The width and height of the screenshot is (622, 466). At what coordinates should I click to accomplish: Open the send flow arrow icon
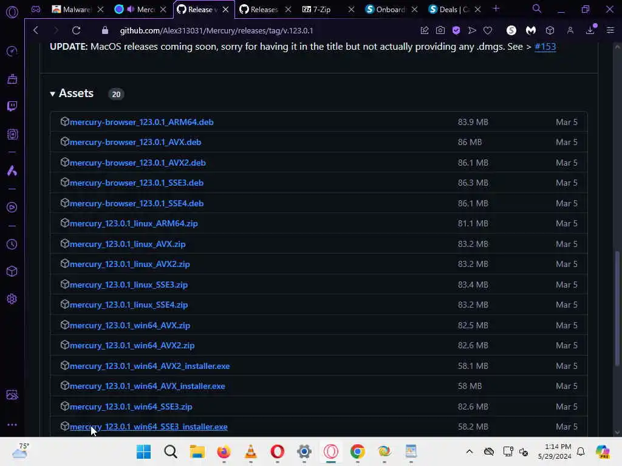pyautogui.click(x=472, y=30)
